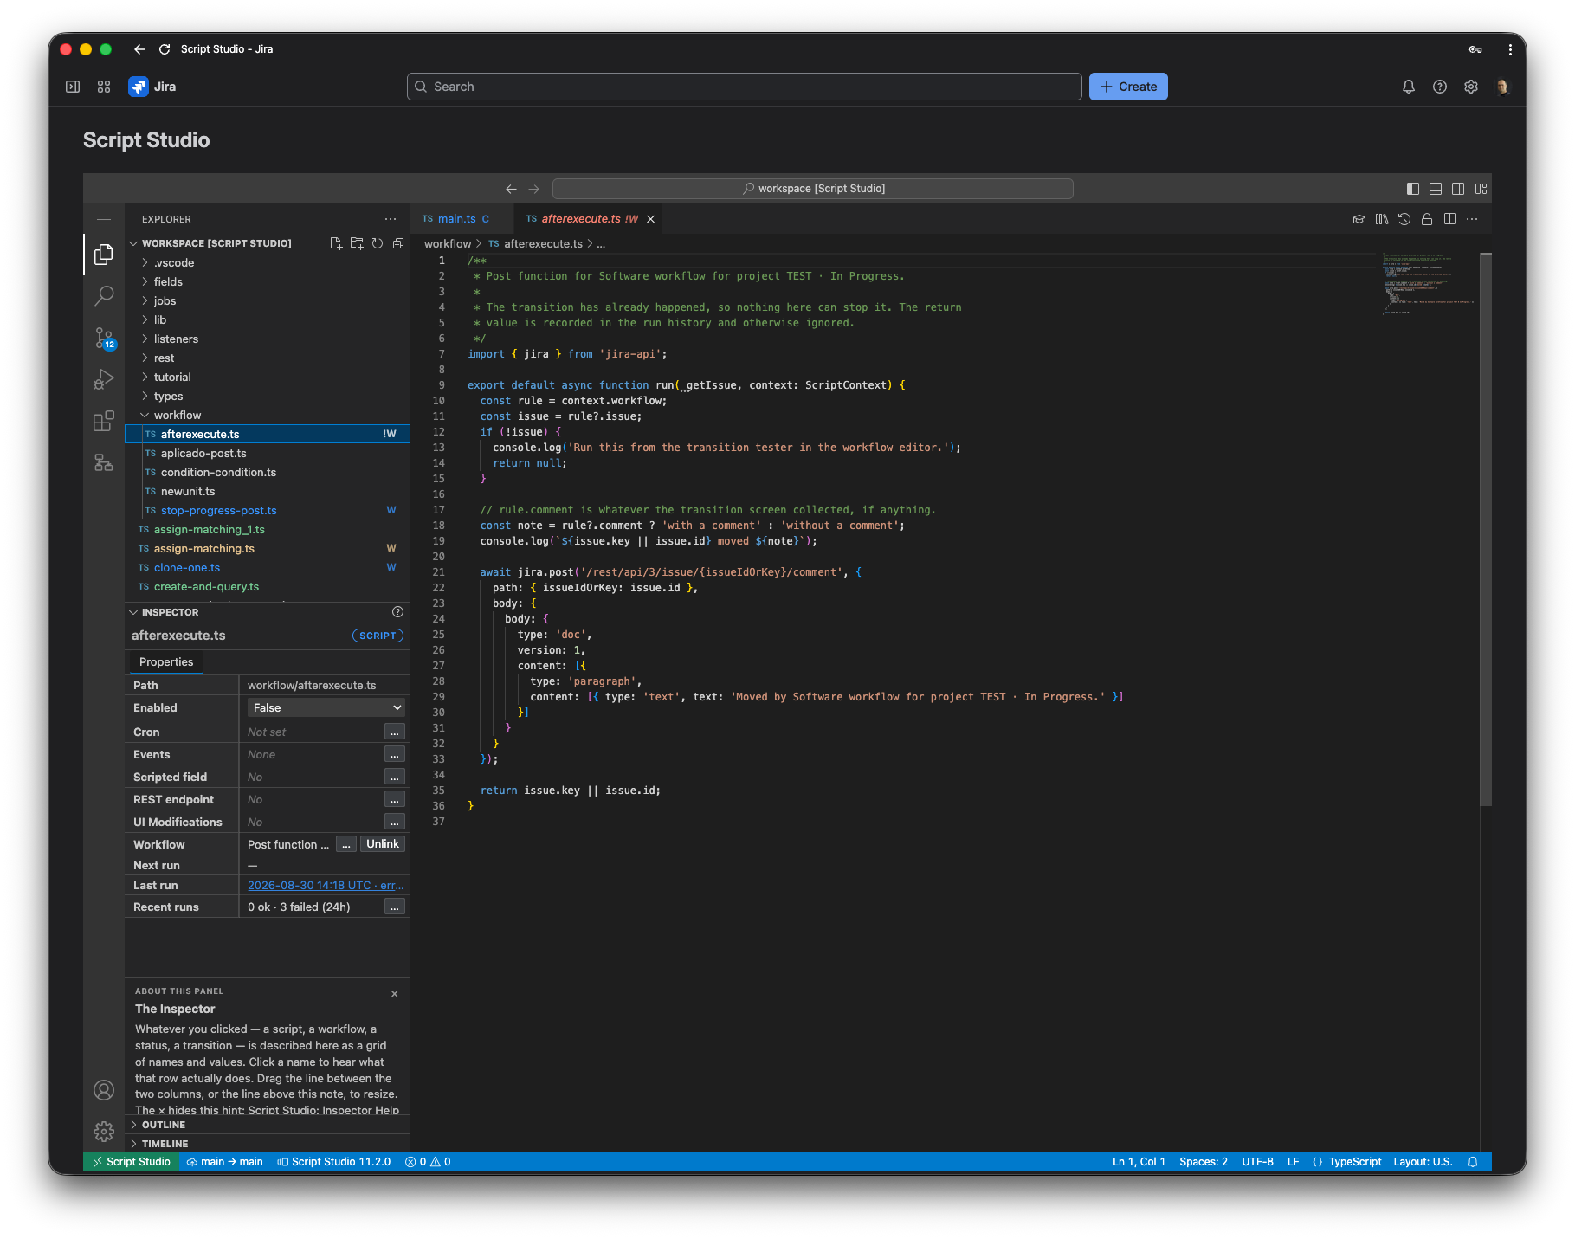The height and width of the screenshot is (1239, 1575).
Task: Open the editor more actions menu
Action: [x=1472, y=219]
